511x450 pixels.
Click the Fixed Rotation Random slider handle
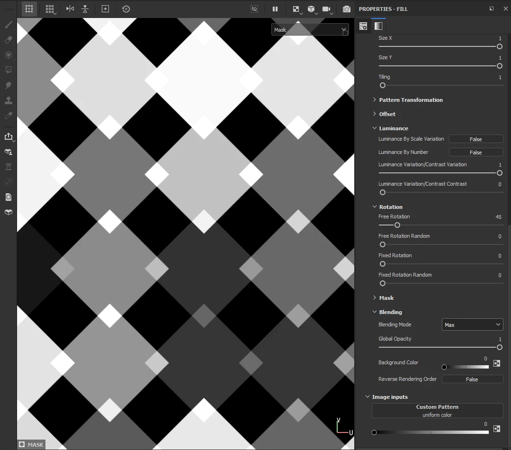[x=383, y=283]
